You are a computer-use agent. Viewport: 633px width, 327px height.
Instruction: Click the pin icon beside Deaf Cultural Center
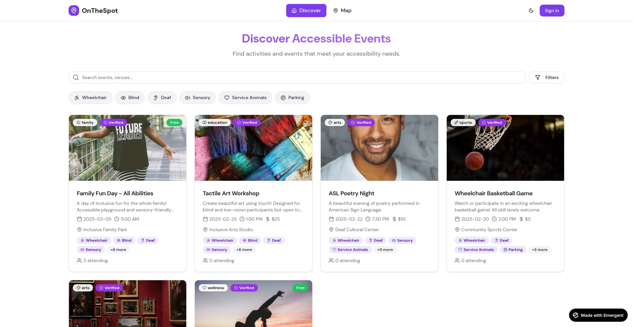(x=331, y=230)
